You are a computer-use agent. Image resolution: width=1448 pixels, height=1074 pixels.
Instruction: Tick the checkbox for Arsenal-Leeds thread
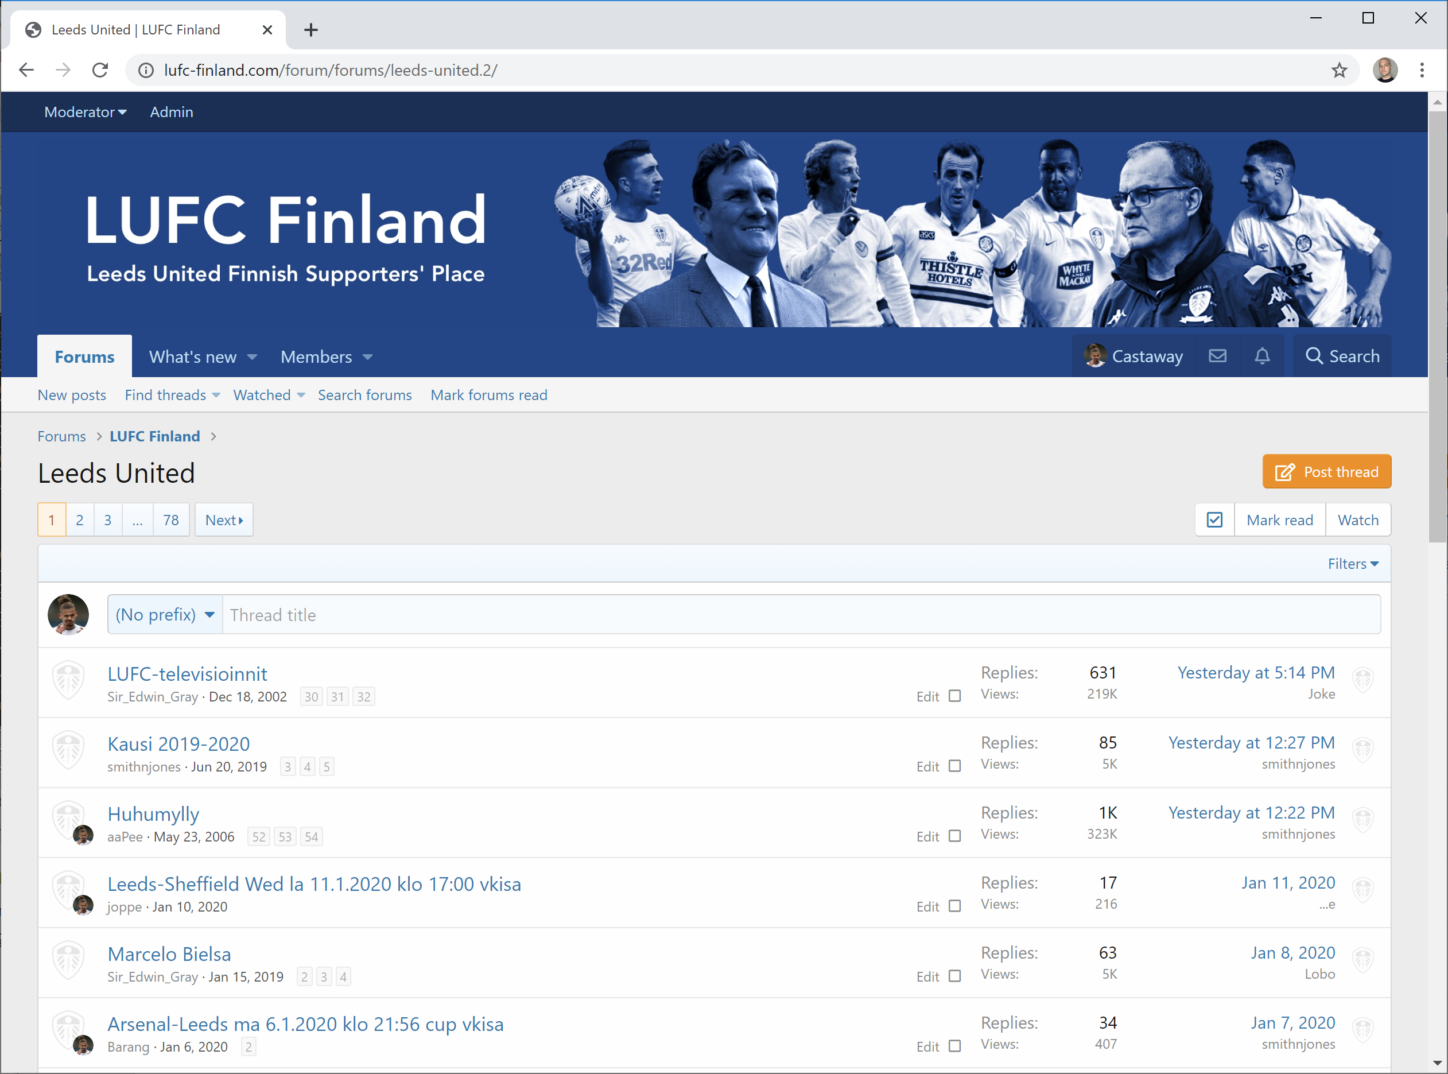click(x=954, y=1046)
